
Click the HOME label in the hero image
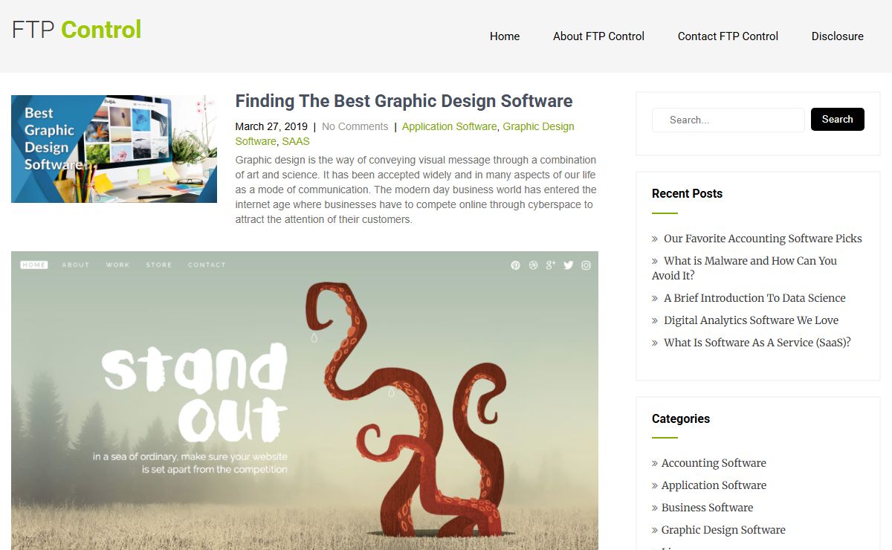[x=34, y=265]
